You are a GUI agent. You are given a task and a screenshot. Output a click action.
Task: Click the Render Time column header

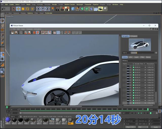(139, 64)
